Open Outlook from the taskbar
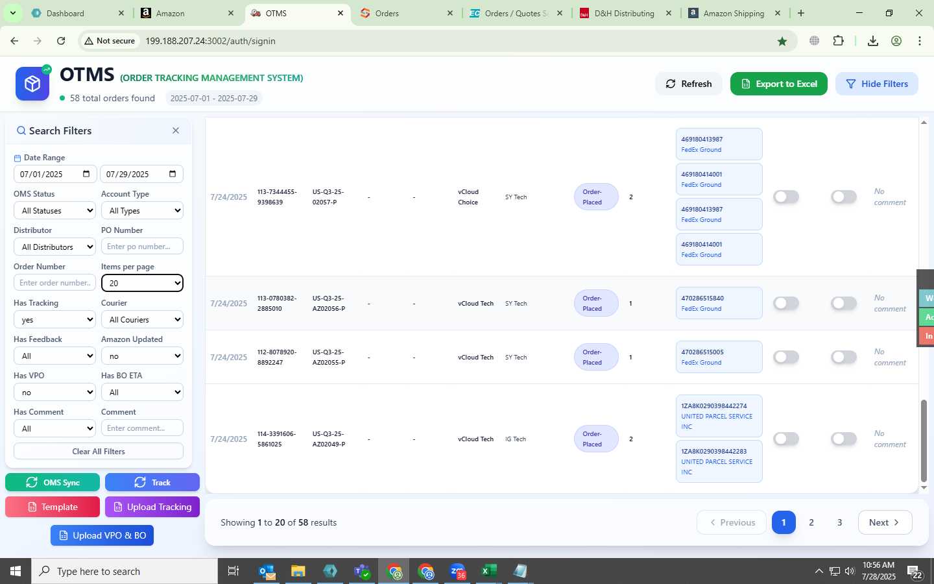This screenshot has height=584, width=934. pos(267,571)
